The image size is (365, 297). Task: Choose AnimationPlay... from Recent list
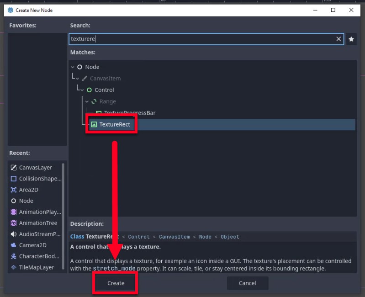tap(35, 212)
